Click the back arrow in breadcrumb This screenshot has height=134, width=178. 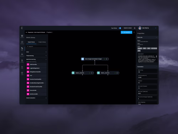[x=26, y=32]
